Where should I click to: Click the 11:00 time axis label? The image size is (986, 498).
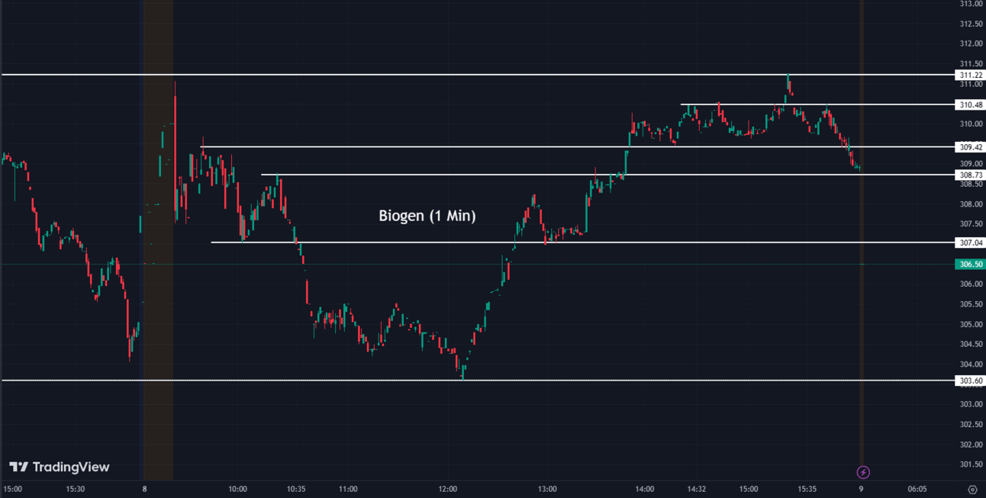pyautogui.click(x=348, y=489)
